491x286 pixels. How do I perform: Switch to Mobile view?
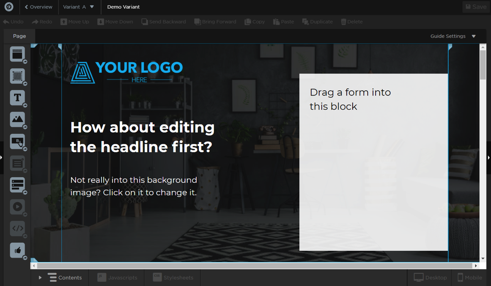[x=469, y=277]
